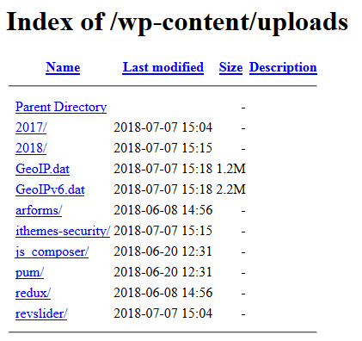Screen dimensions: 362x341
Task: Click the 2.2M size of GeoIPv6.dat
Action: pos(231,189)
